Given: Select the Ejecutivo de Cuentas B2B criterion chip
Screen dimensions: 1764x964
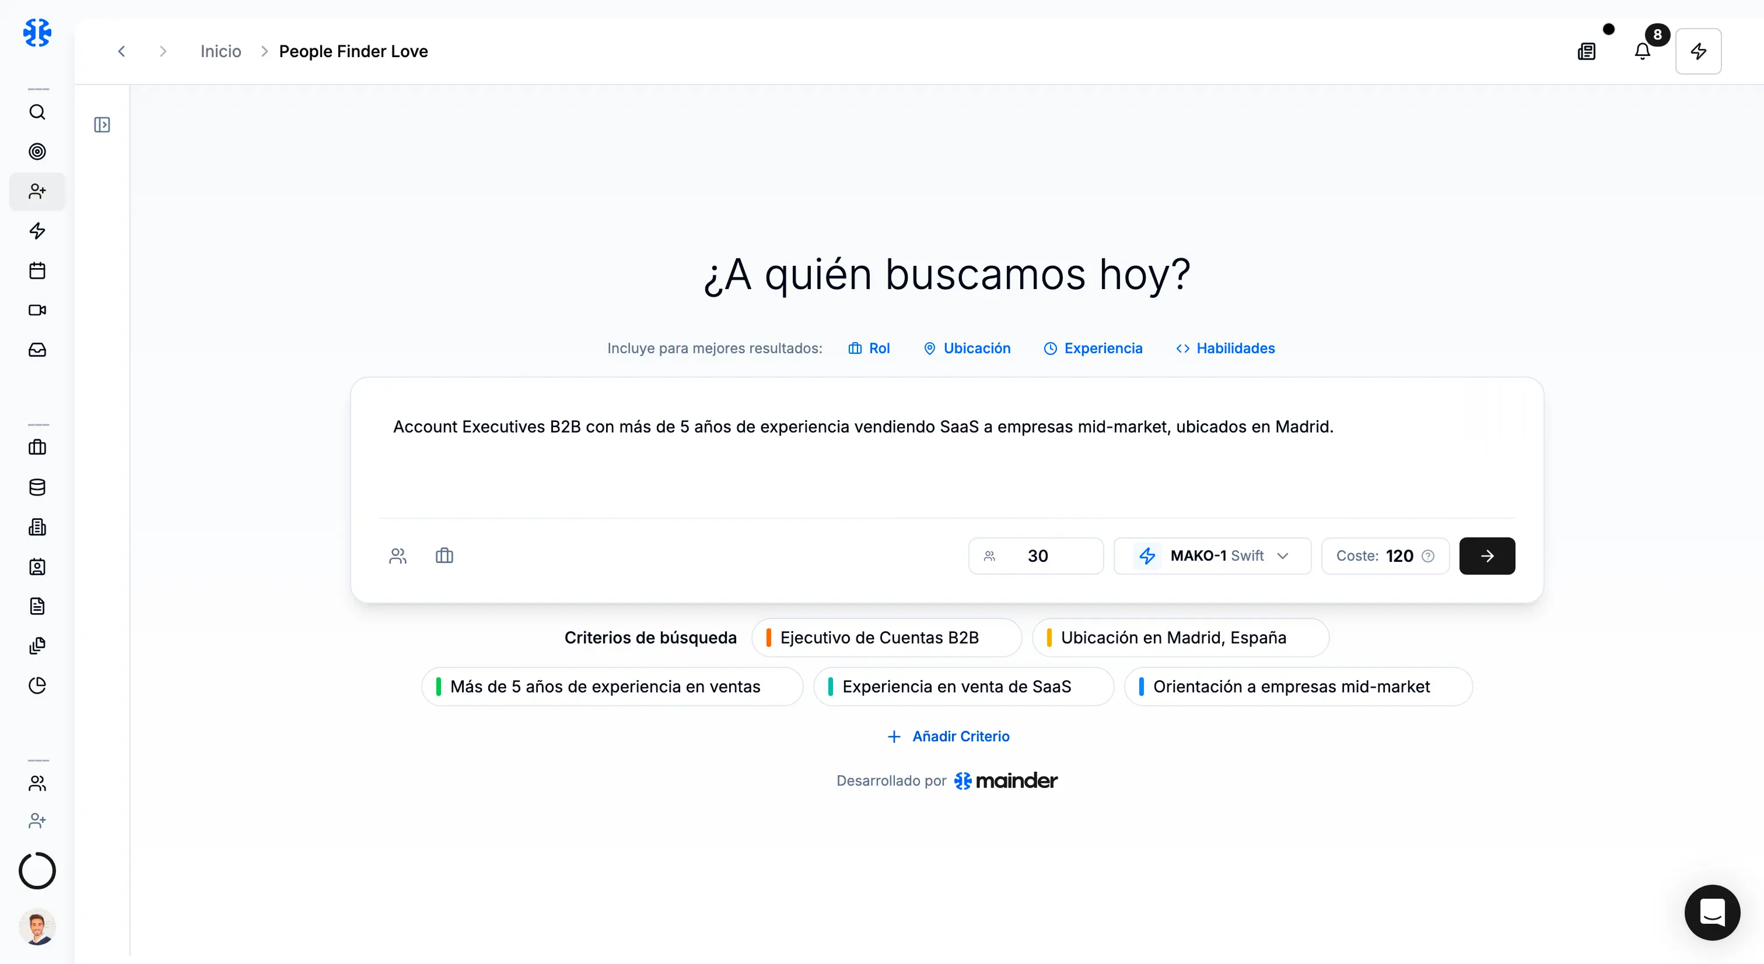Looking at the screenshot, I should tap(885, 638).
